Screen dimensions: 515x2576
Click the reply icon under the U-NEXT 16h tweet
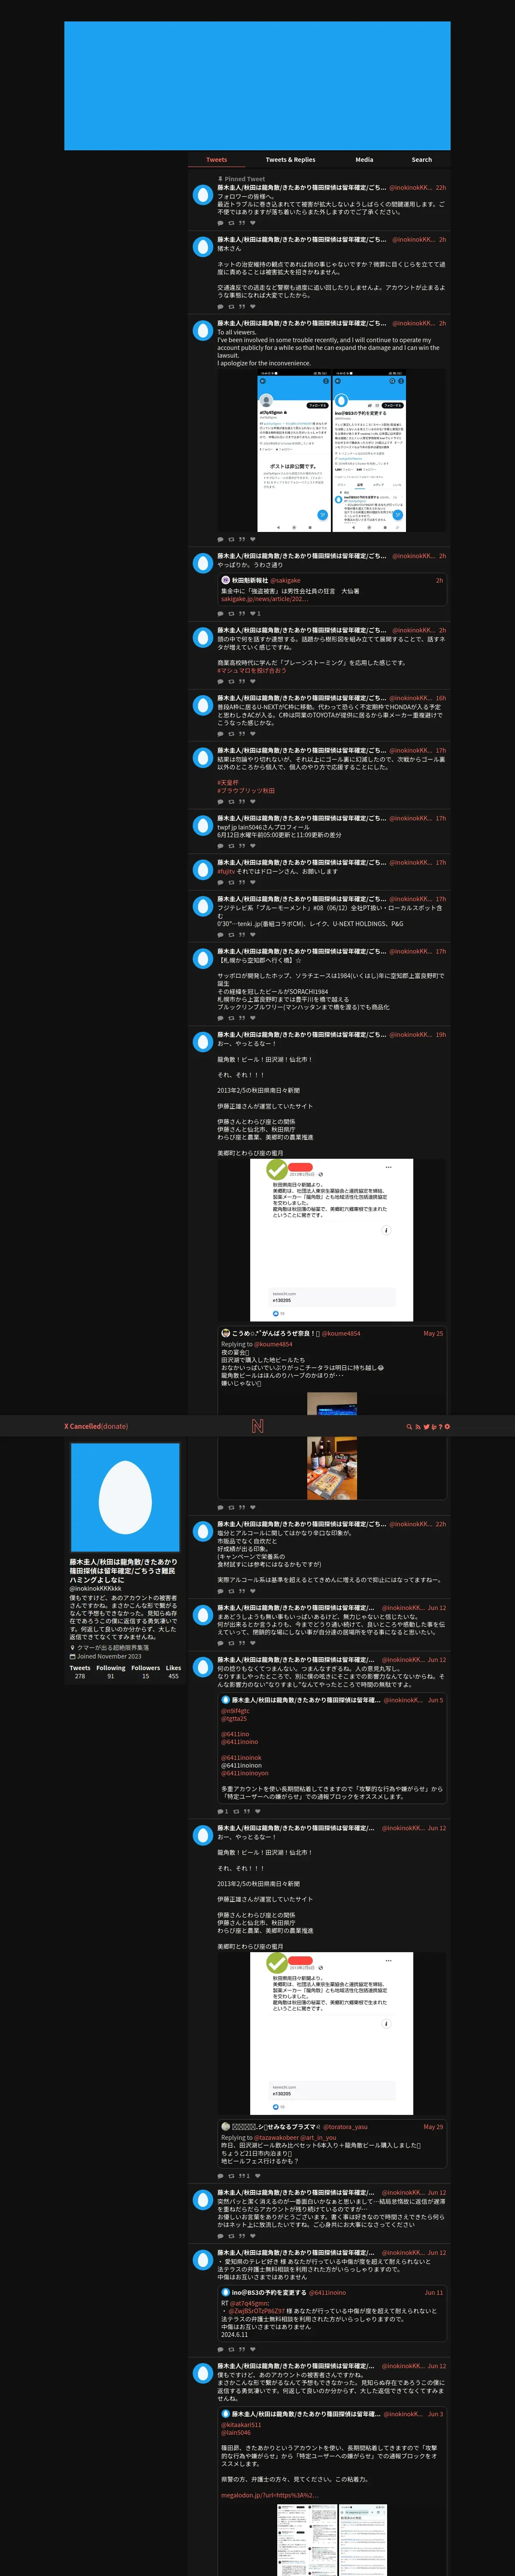(x=221, y=734)
